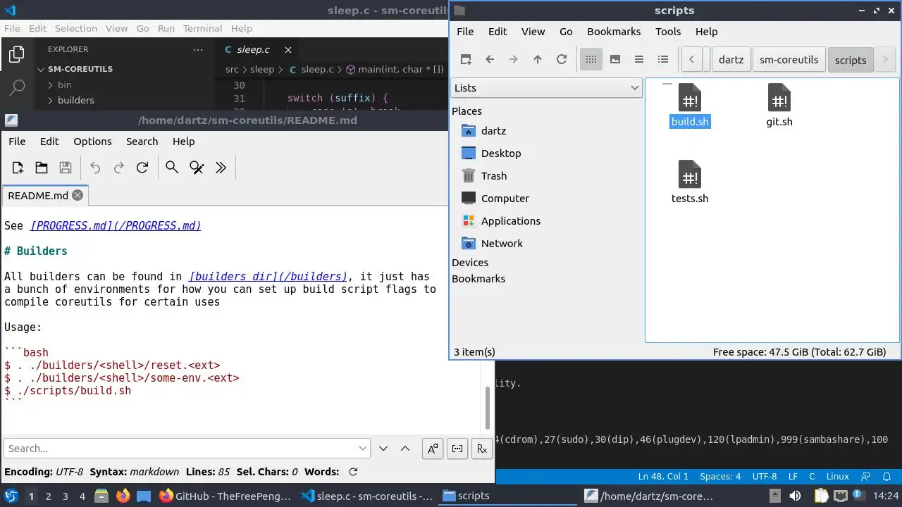Follow the builders dir link in the README
This screenshot has height=507, width=902.
(x=268, y=276)
